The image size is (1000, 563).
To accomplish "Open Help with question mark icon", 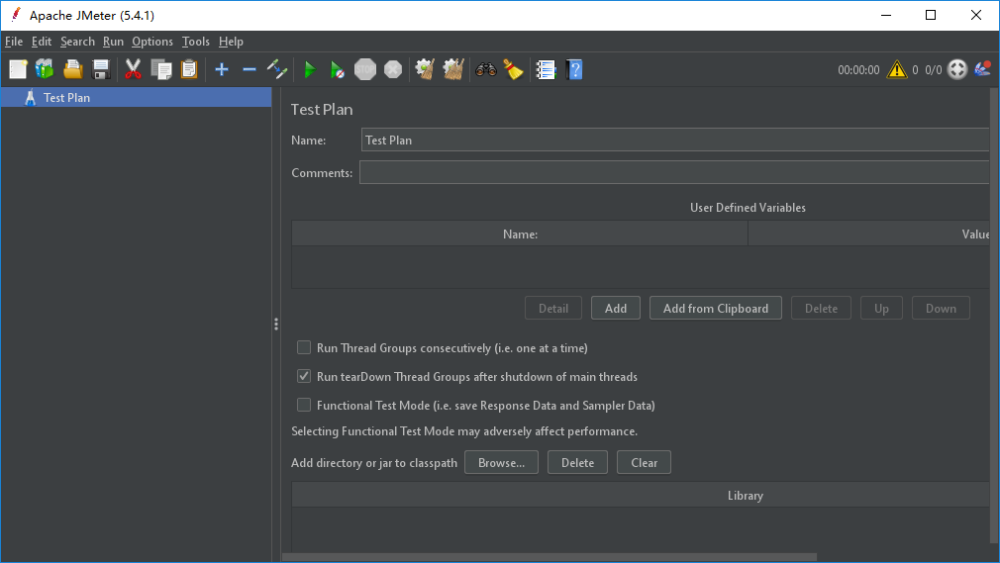I will (574, 69).
